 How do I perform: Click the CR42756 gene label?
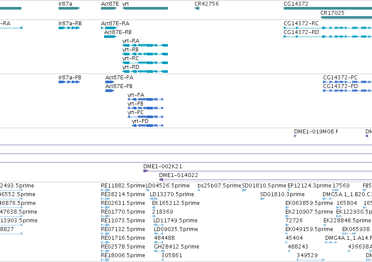tap(207, 4)
